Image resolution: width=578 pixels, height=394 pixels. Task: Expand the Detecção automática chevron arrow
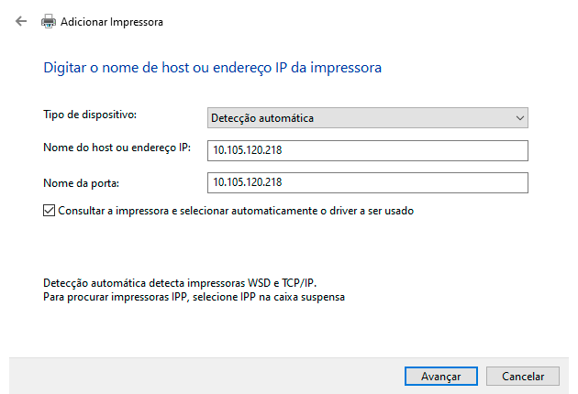[520, 118]
